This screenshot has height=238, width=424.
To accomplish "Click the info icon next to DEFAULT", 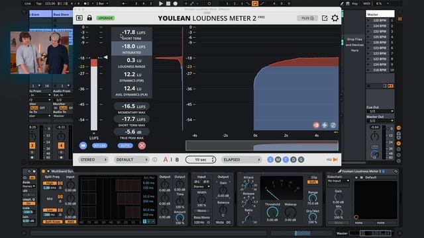I will click(154, 160).
